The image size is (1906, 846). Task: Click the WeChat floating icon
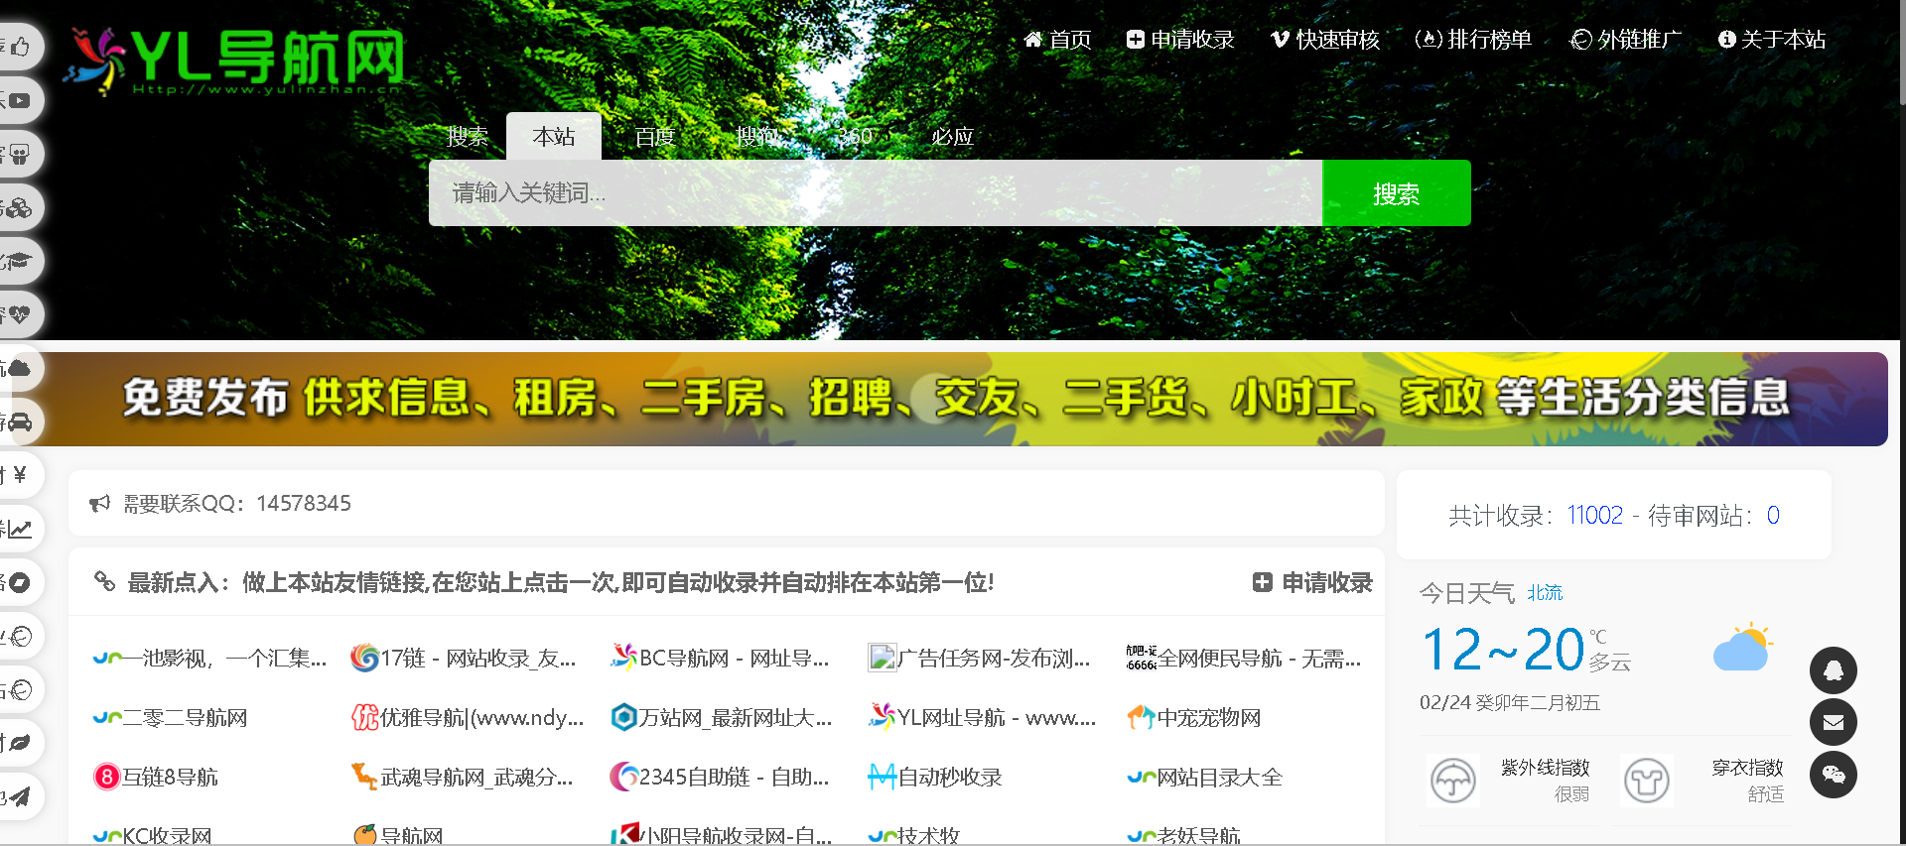coord(1833,775)
